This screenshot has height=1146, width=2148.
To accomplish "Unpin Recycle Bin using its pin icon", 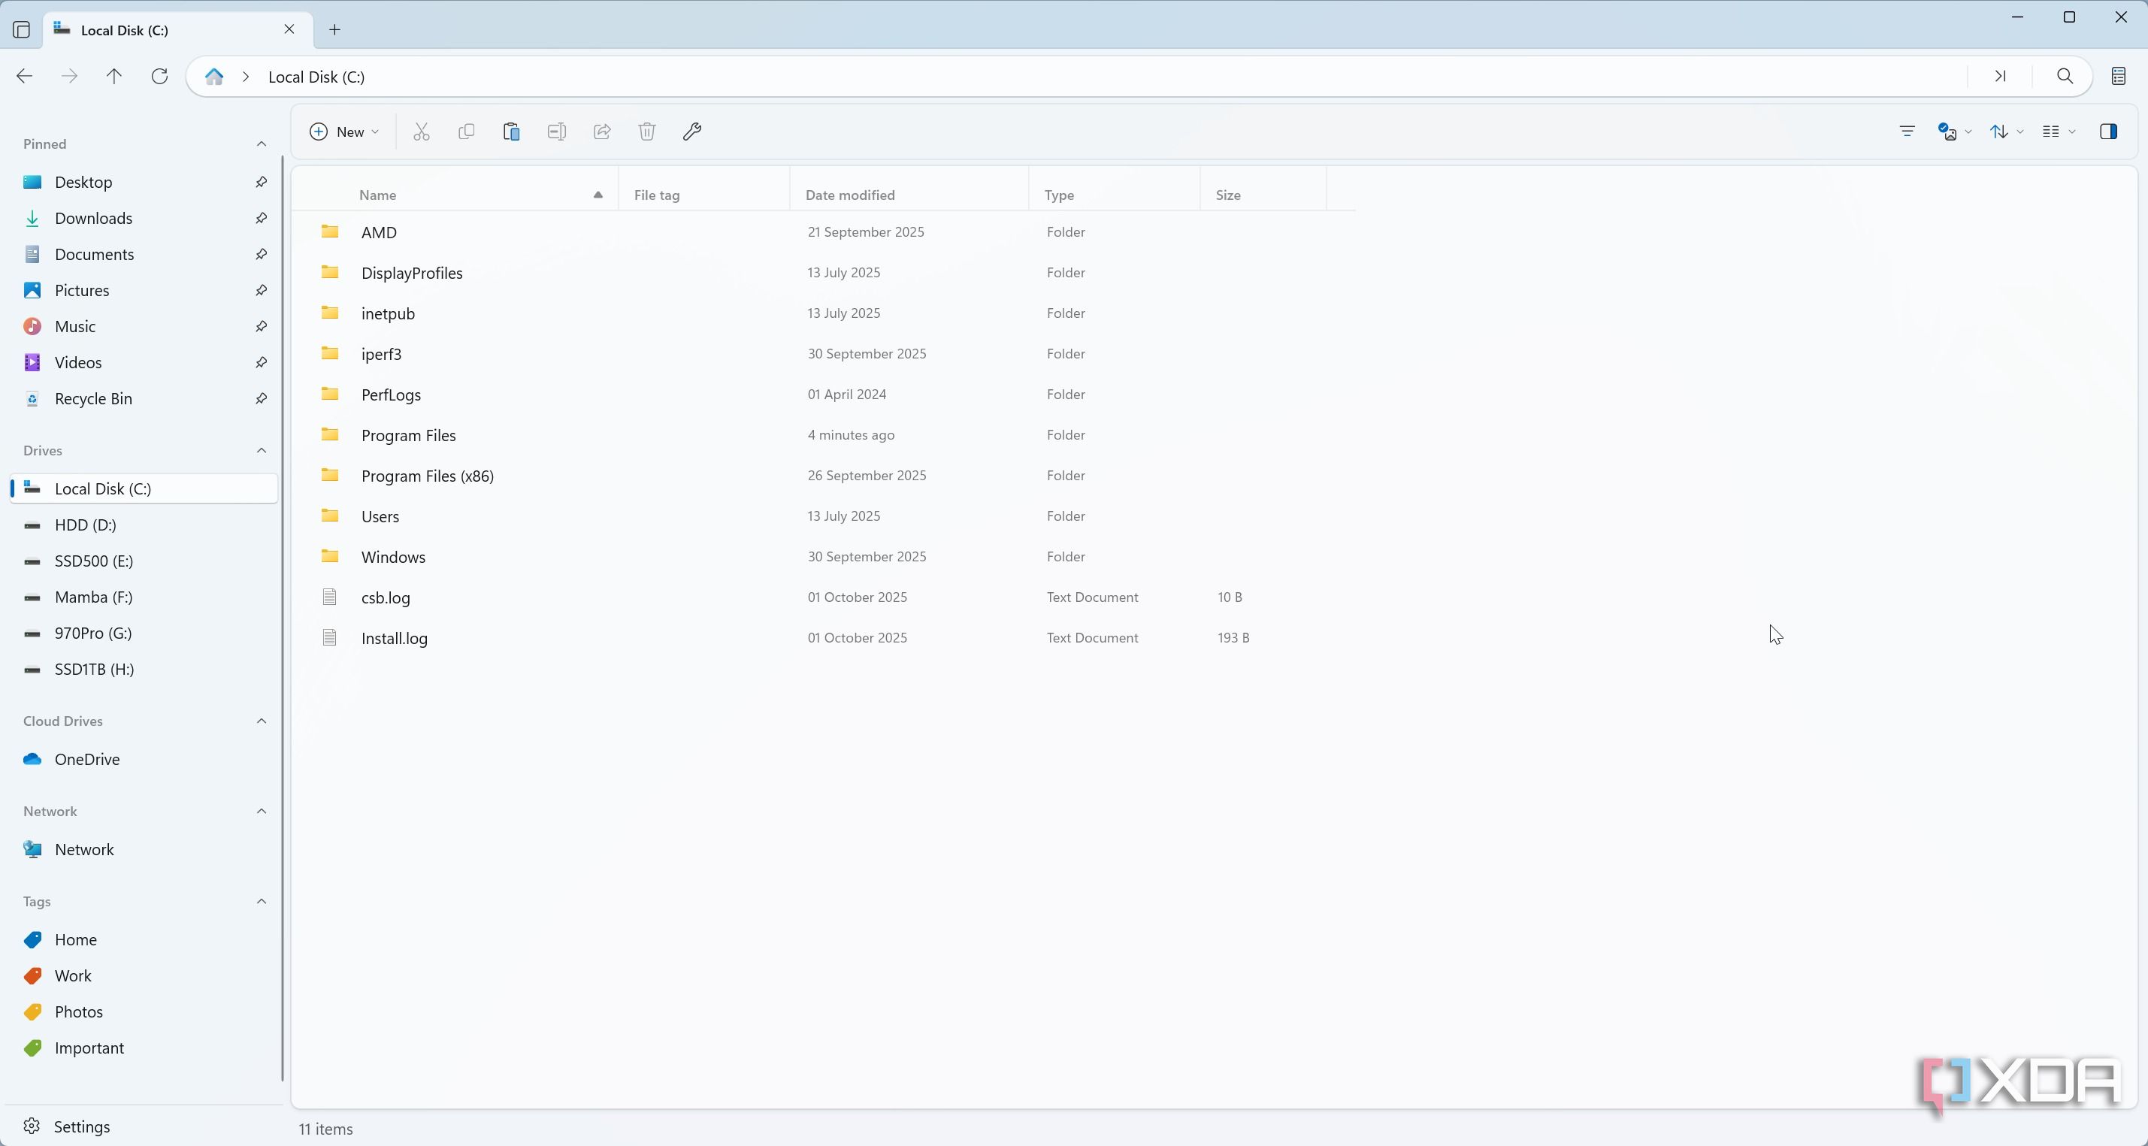I will [x=261, y=398].
